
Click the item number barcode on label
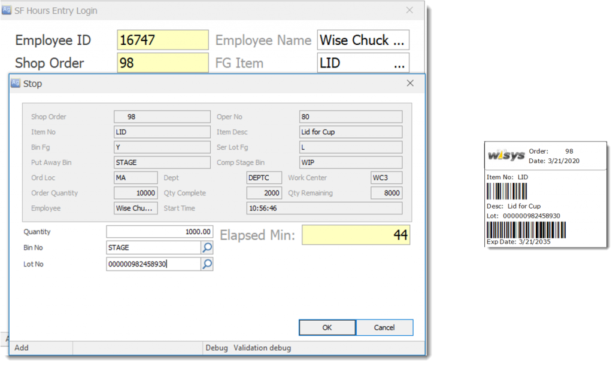[507, 191]
